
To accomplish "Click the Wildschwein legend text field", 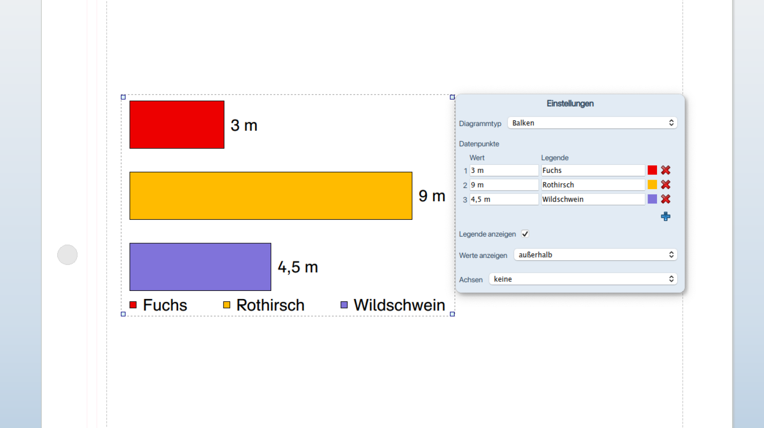I will pos(593,199).
